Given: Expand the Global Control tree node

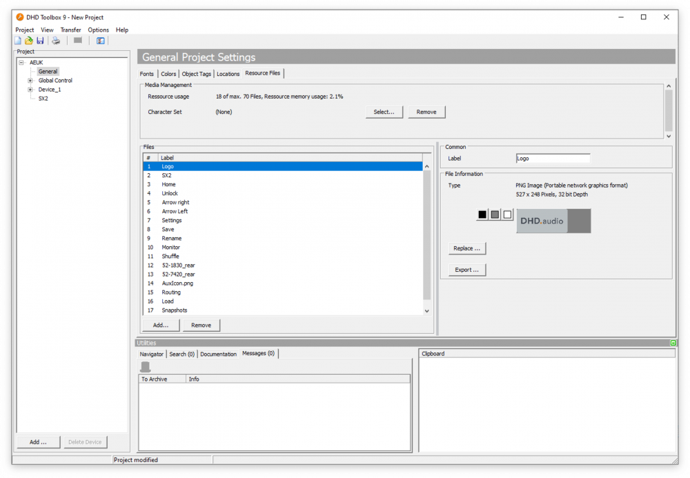Looking at the screenshot, I should point(29,80).
